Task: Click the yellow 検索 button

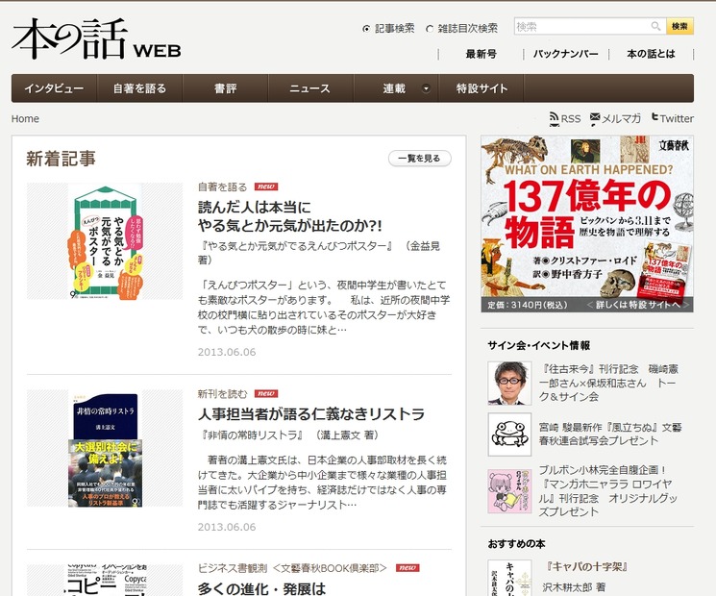Action: tap(679, 27)
